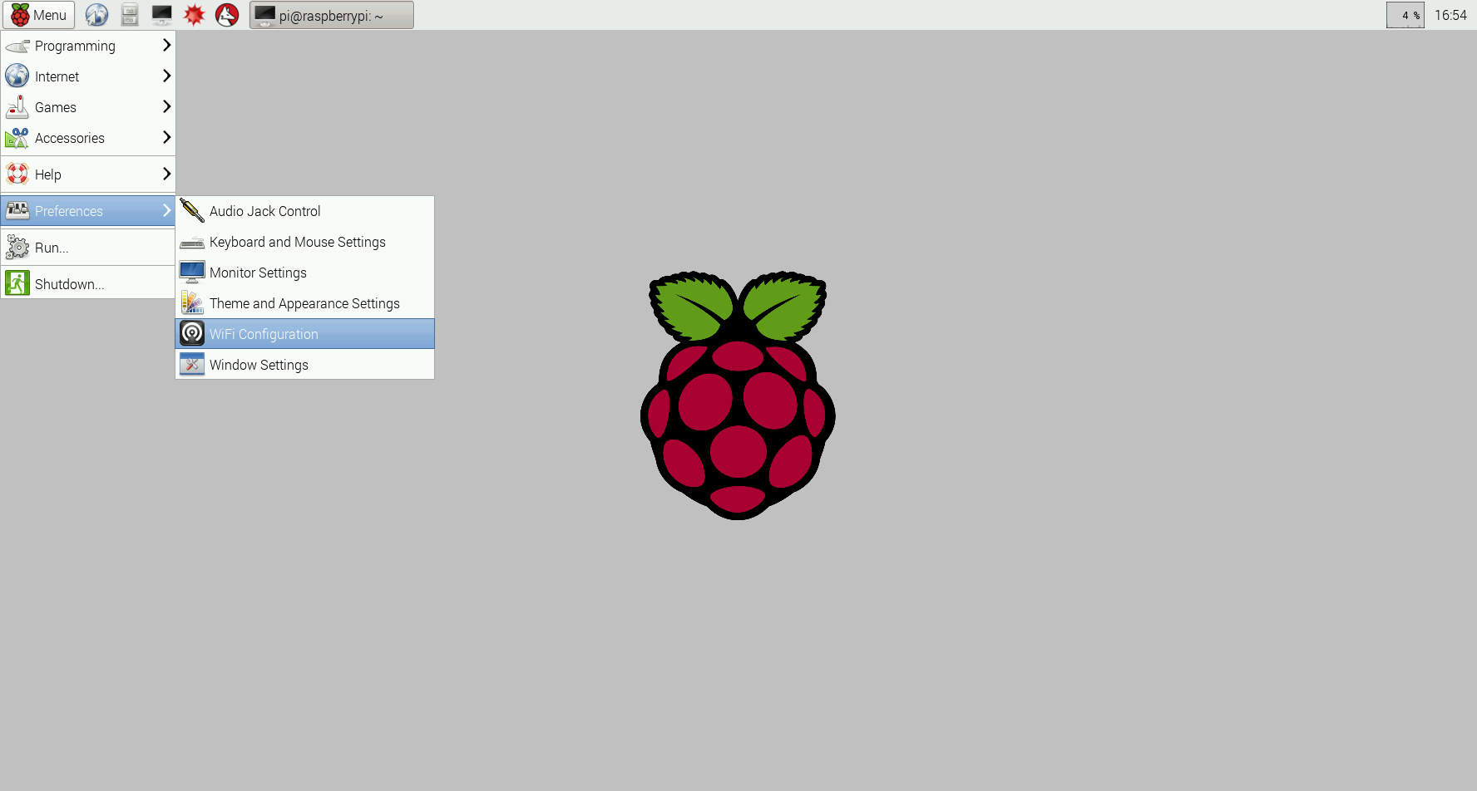The width and height of the screenshot is (1477, 791).
Task: Click the WiFi Configuration signal icon
Action: 192,333
